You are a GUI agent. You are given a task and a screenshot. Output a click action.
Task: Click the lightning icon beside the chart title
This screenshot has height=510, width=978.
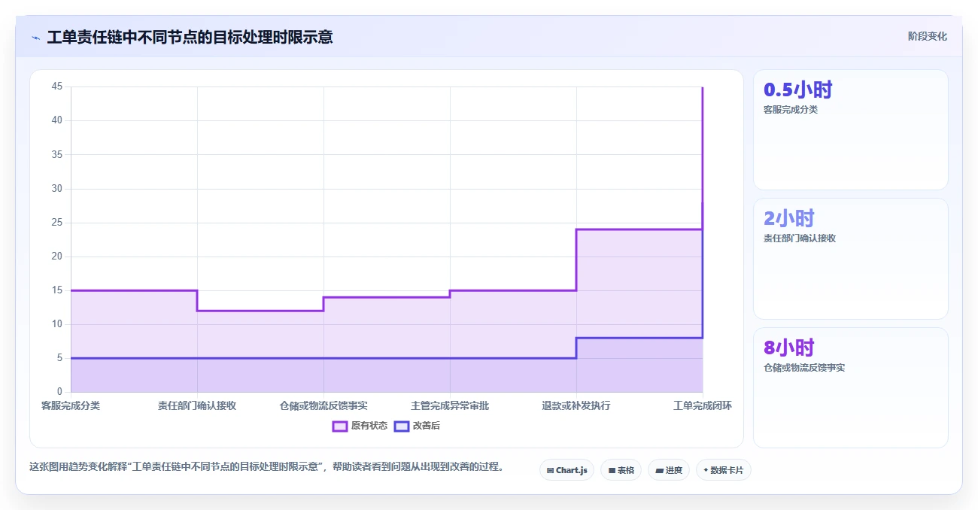click(35, 37)
